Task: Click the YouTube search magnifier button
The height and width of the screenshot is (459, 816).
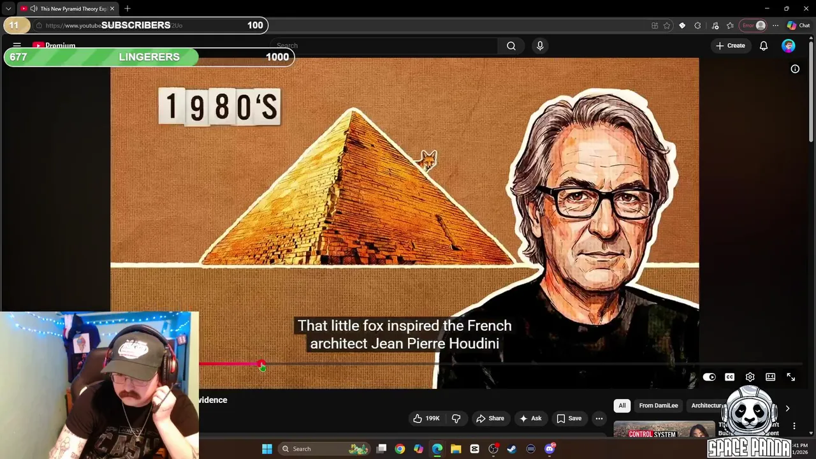Action: [511, 46]
